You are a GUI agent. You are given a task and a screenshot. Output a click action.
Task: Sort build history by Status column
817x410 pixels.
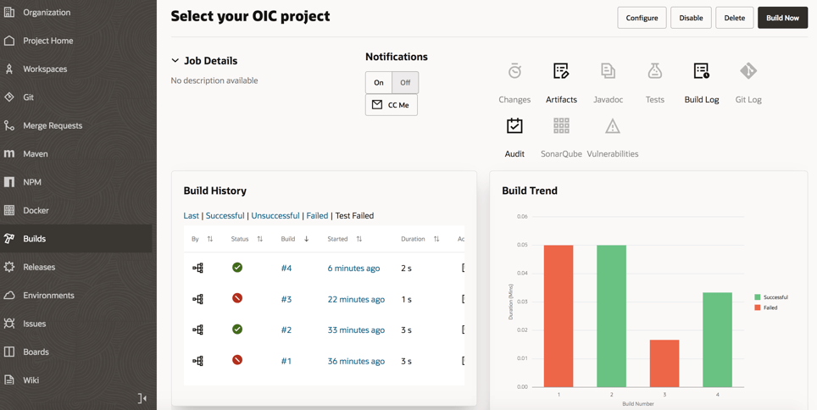point(259,239)
